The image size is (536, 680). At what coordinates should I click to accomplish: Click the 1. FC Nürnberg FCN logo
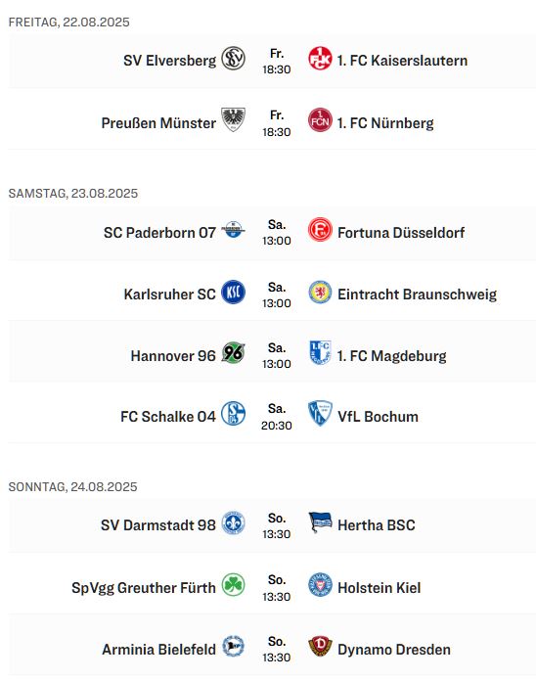point(320,120)
